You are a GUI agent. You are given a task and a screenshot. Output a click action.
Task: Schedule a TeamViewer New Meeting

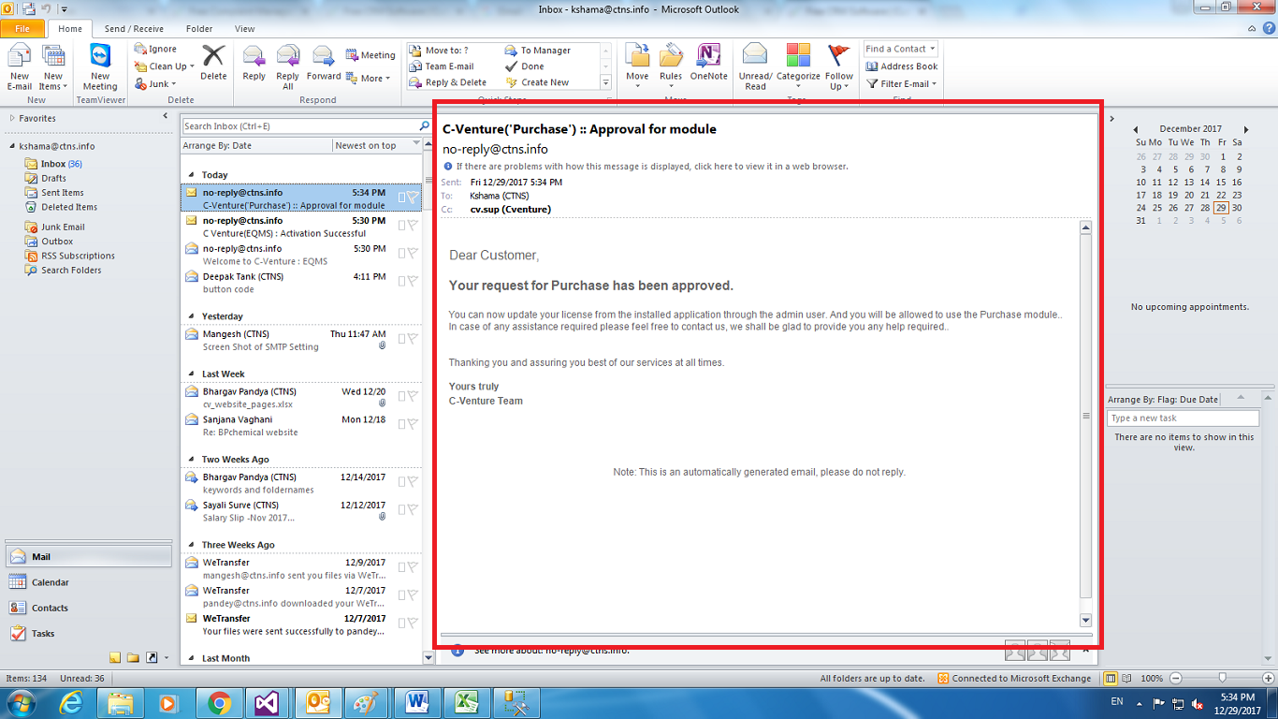pyautogui.click(x=100, y=67)
